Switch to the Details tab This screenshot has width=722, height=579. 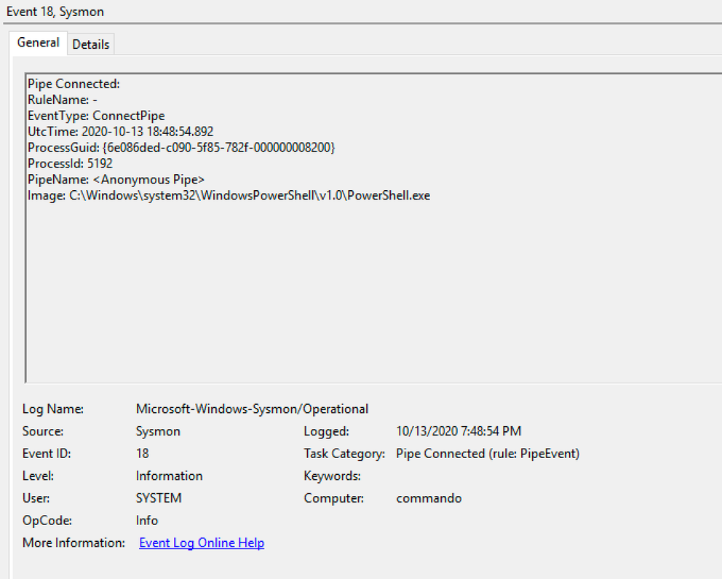(x=90, y=44)
